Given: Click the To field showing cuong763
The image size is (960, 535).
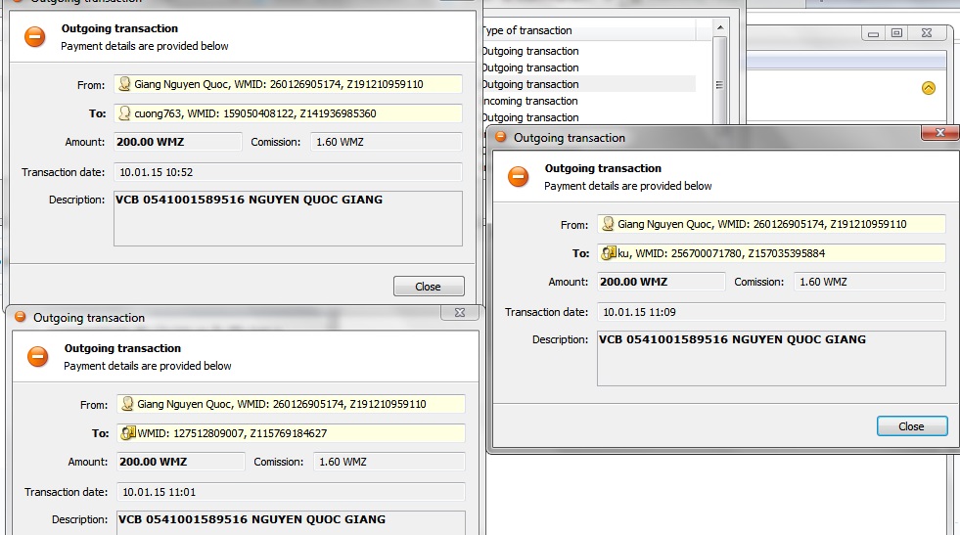Looking at the screenshot, I should 288,113.
